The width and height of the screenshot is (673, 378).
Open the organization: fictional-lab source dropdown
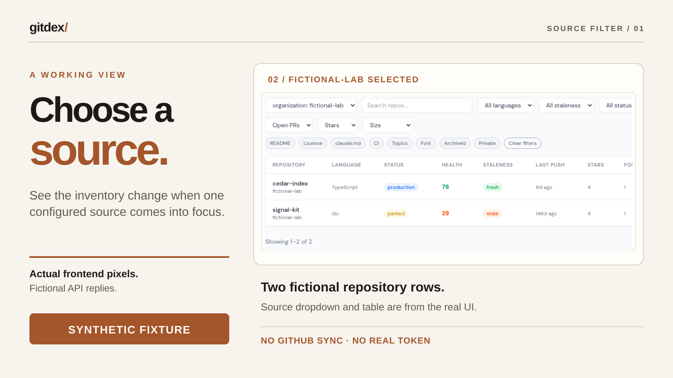311,105
